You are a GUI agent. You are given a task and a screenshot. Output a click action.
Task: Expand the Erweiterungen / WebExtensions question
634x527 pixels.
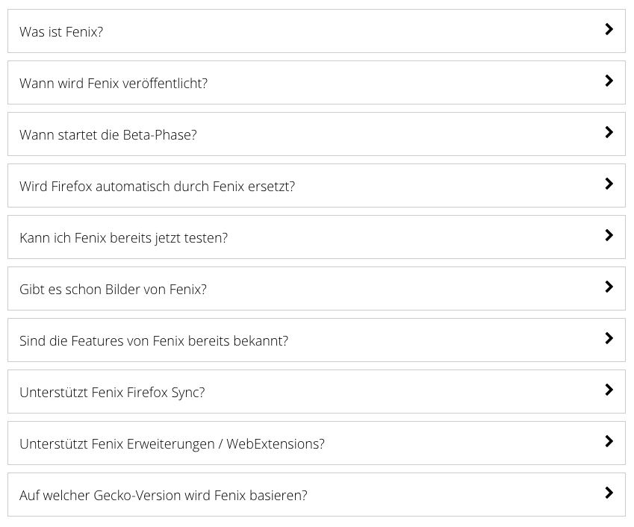(172, 443)
